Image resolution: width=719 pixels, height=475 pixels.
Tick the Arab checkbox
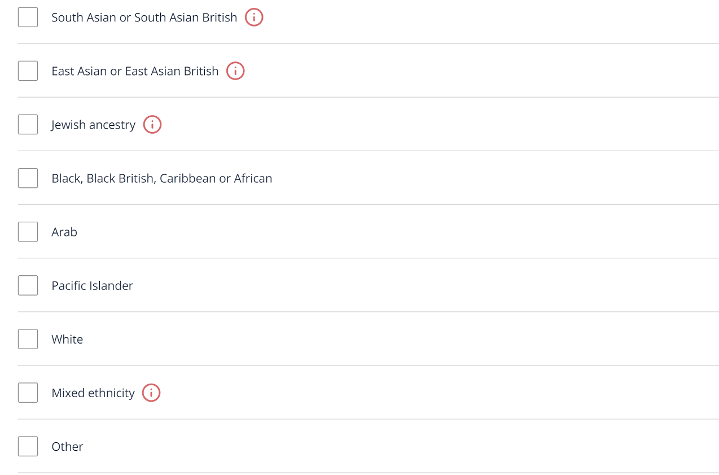click(28, 232)
